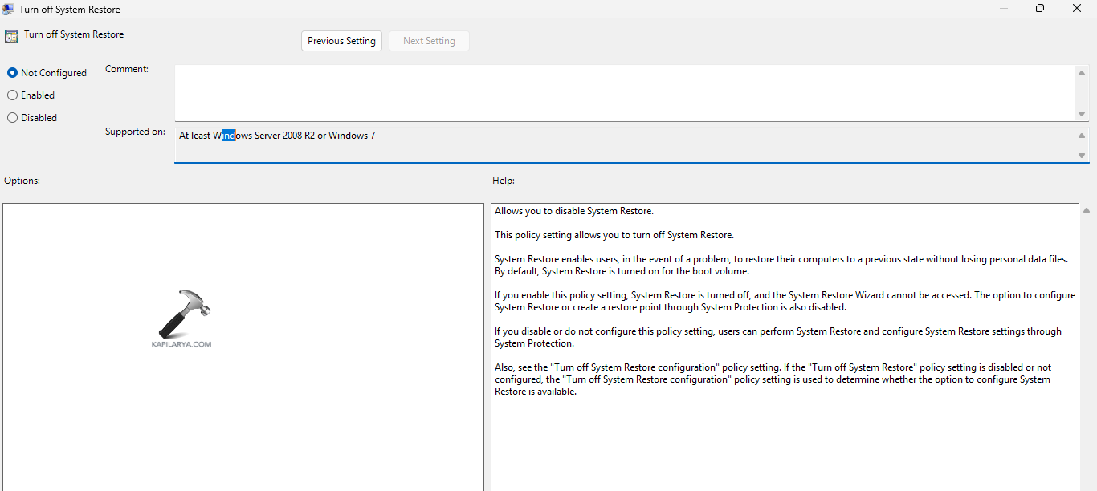This screenshot has height=491, width=1097.
Task: Choose the Disabled radio button
Action: coord(13,118)
